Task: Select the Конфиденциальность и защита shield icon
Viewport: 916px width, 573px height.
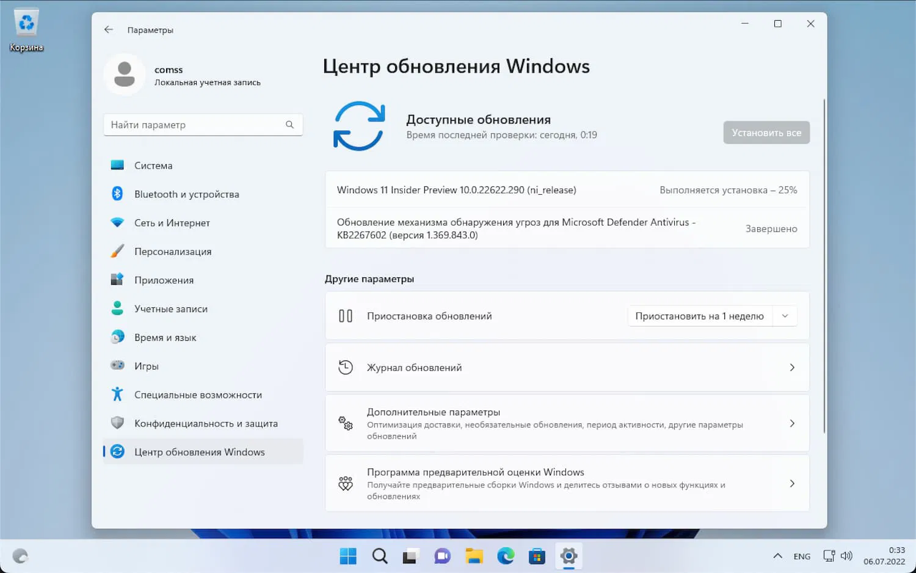Action: click(x=117, y=423)
